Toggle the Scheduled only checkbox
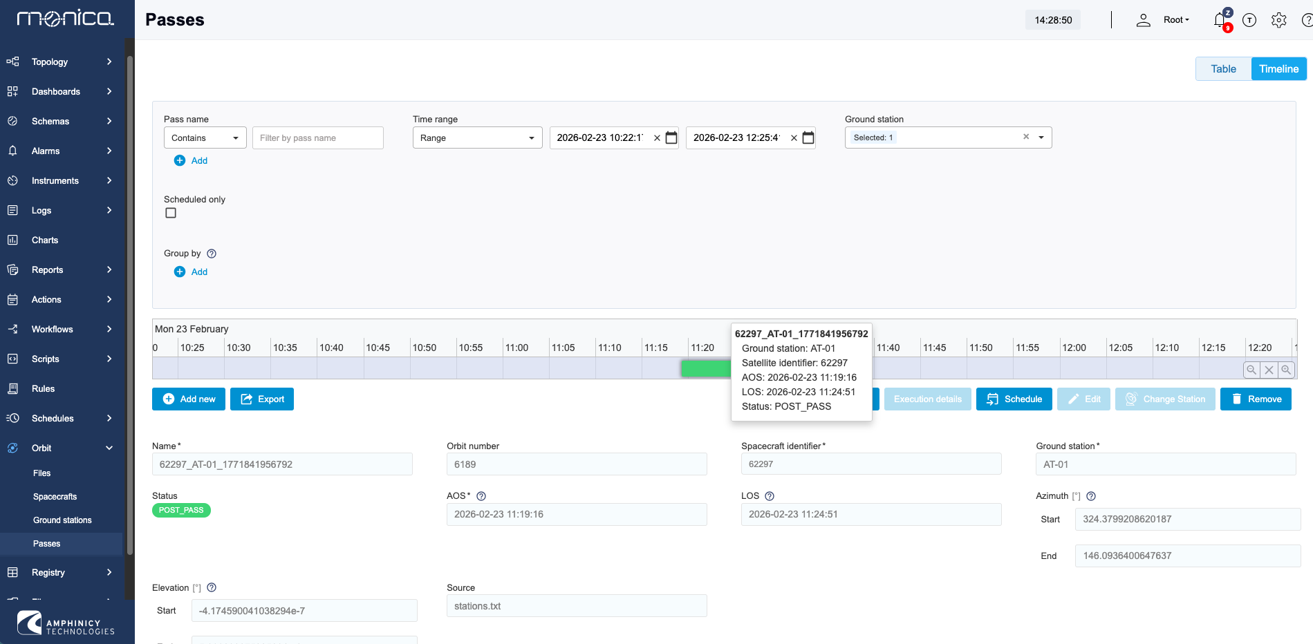This screenshot has width=1313, height=644. click(171, 213)
